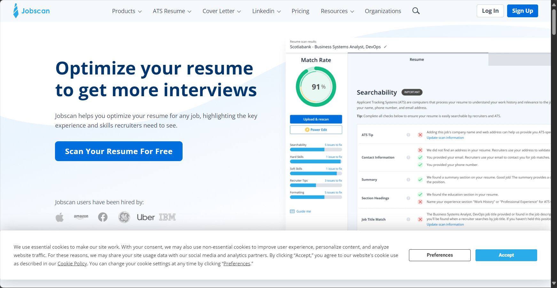This screenshot has width=557, height=288.
Task: Click the info icon next to Section Headings
Action: click(x=408, y=198)
